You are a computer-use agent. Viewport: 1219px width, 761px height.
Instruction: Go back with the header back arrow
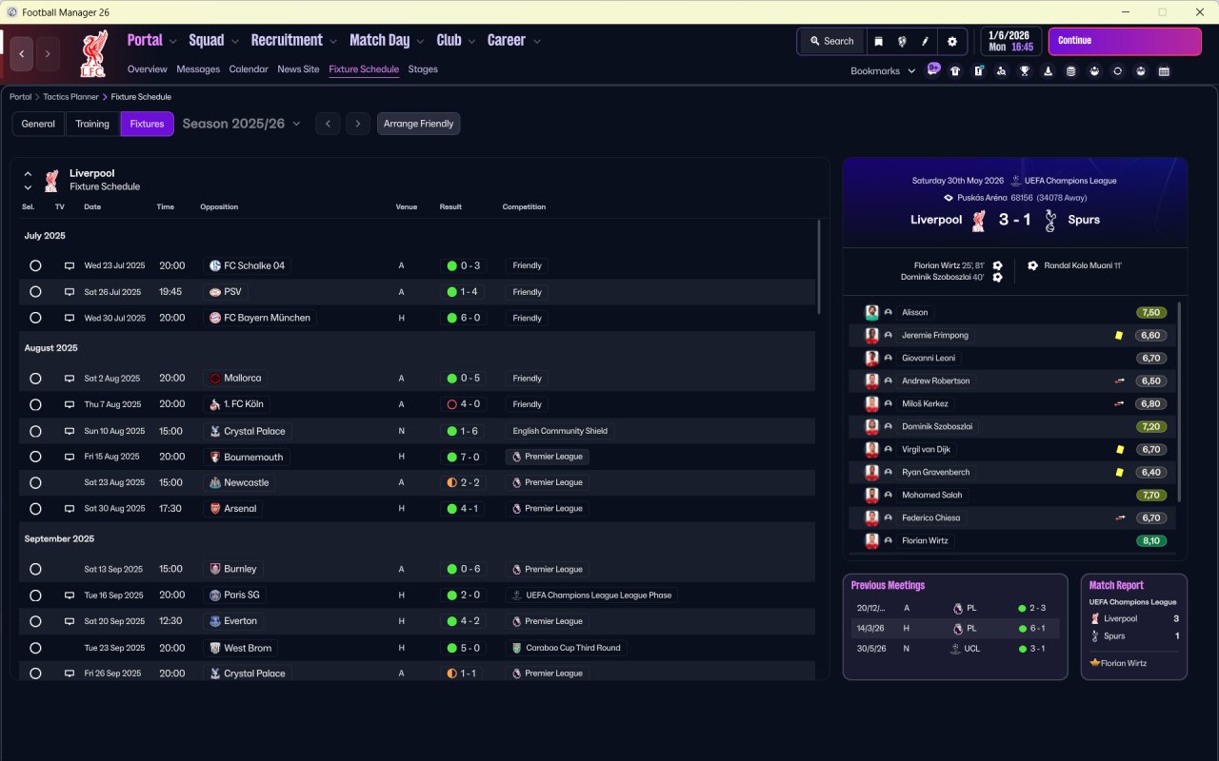(x=22, y=54)
